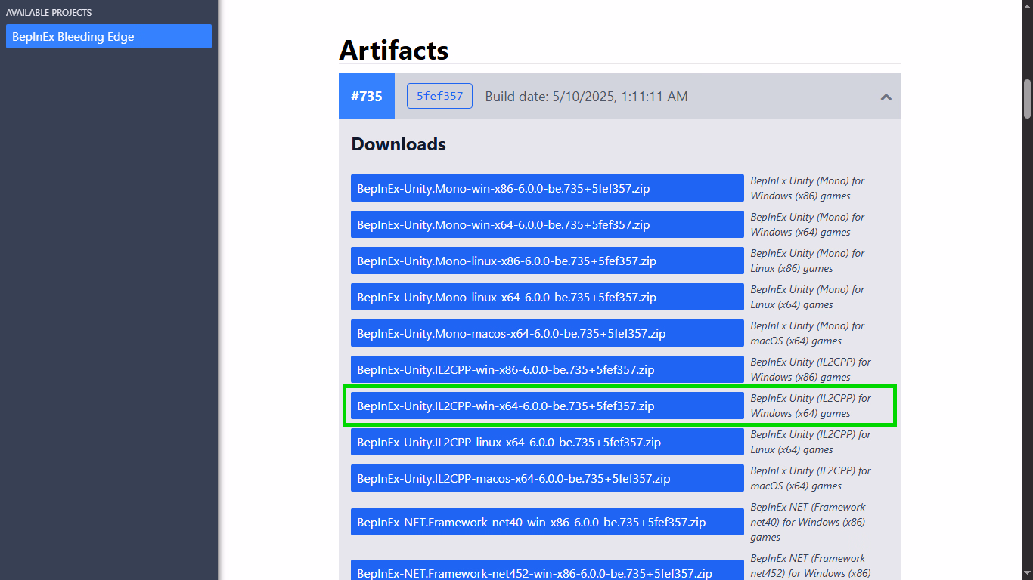Click description 'BepInEx Unity (IL2CPP) for Windows (x64) games'
The width and height of the screenshot is (1033, 580).
[811, 406]
